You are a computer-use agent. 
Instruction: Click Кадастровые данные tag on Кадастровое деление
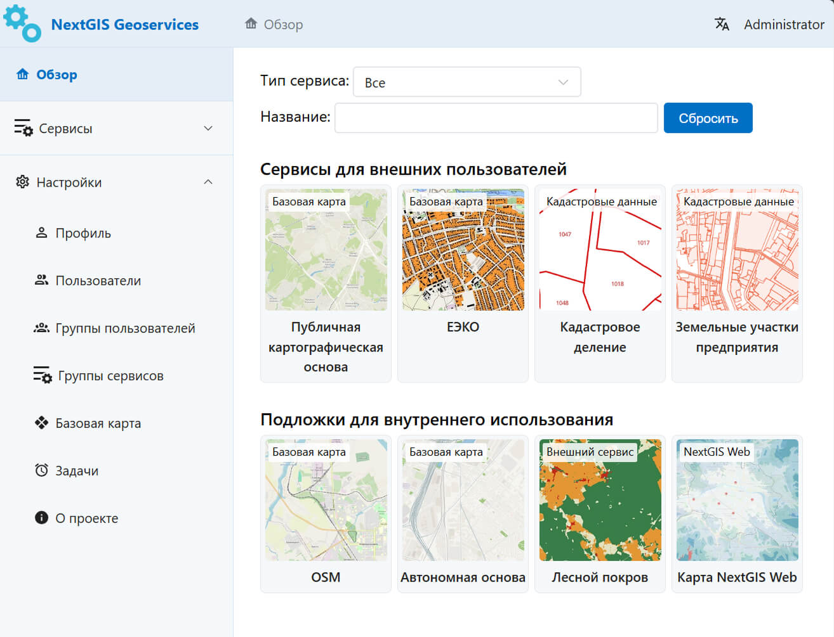[x=601, y=202]
